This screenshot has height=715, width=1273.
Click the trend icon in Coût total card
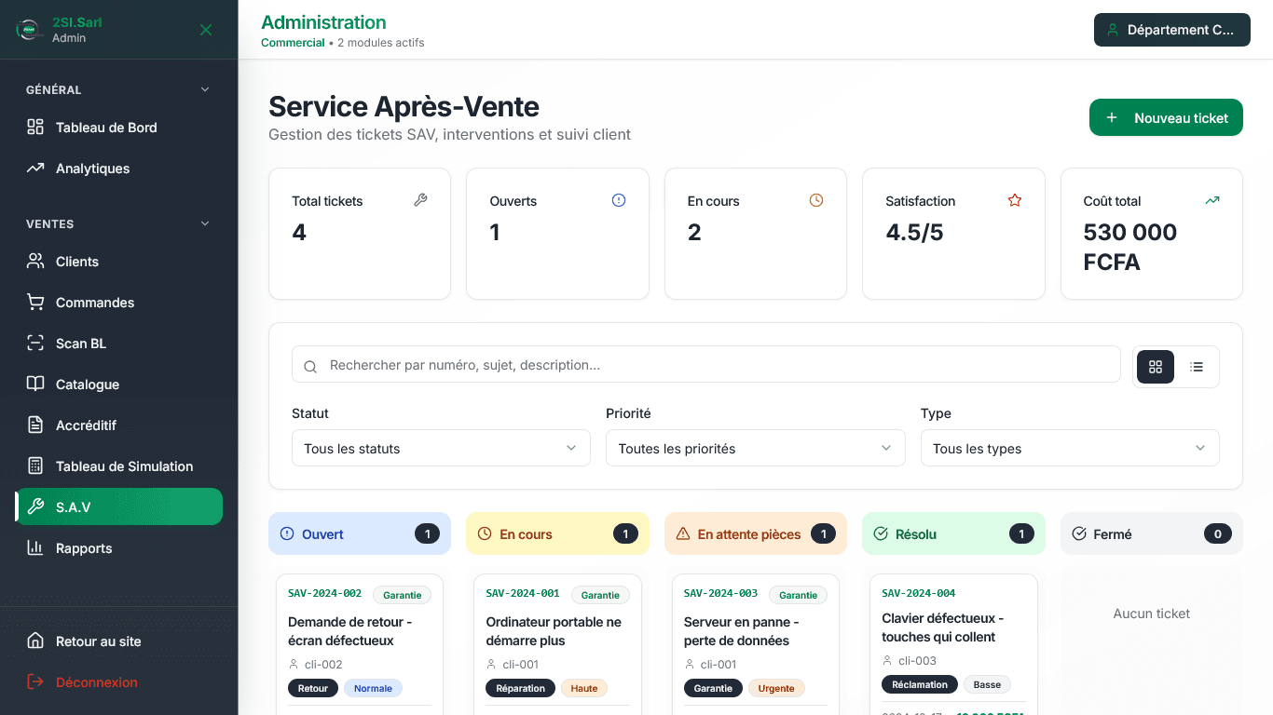click(x=1212, y=200)
